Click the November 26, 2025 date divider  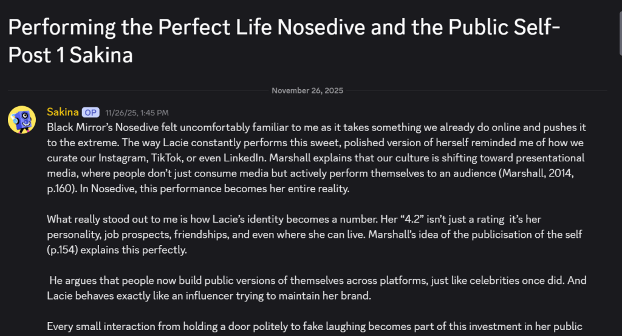pos(307,90)
